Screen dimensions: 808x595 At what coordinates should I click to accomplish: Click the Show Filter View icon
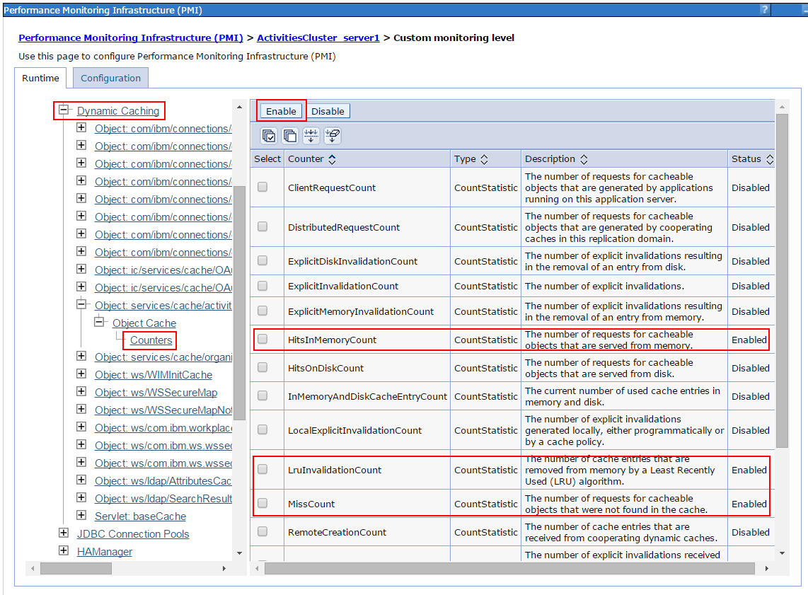coord(311,136)
